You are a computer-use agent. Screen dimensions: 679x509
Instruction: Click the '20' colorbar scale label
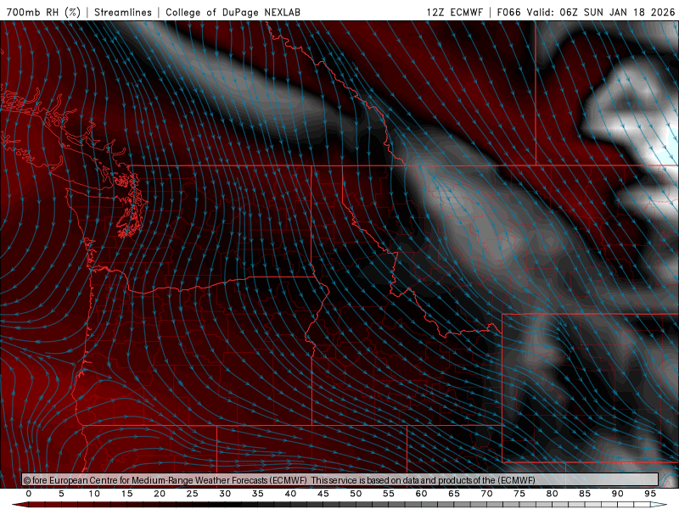[x=160, y=494]
